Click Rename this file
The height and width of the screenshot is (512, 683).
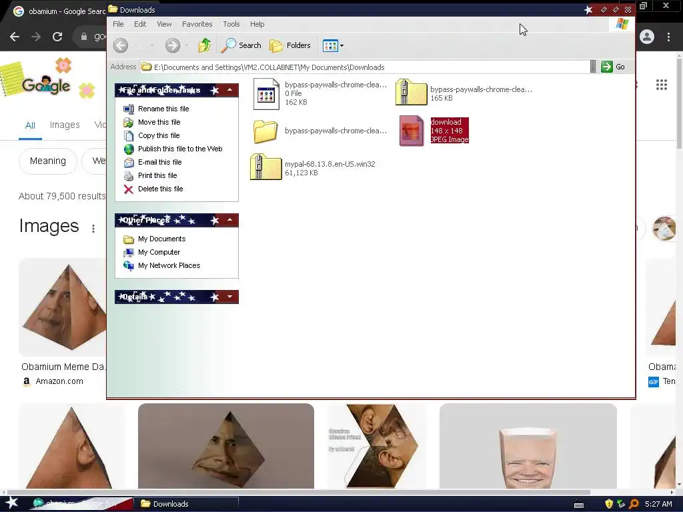pyautogui.click(x=163, y=109)
